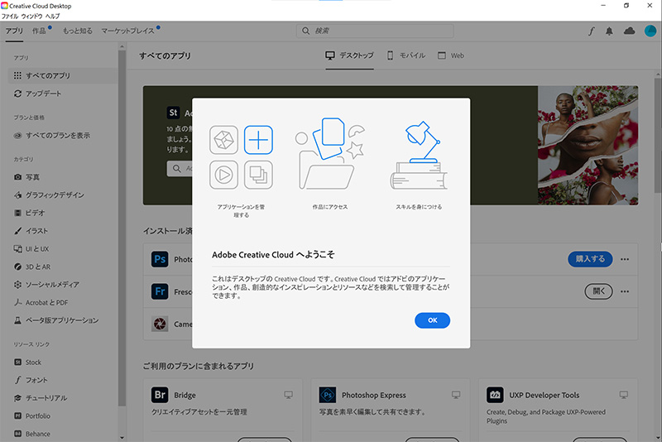Click OK in the welcome dialog
Screen dimensions: 662x442
pyautogui.click(x=432, y=320)
